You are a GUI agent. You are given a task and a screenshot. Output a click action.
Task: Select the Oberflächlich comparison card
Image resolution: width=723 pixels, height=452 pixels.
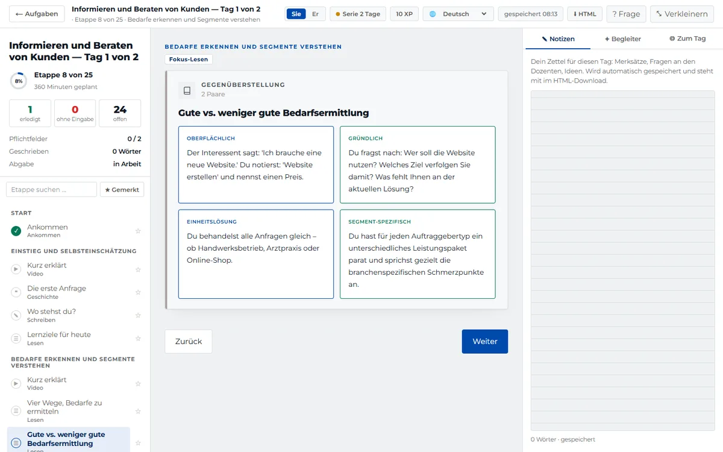[x=256, y=165]
